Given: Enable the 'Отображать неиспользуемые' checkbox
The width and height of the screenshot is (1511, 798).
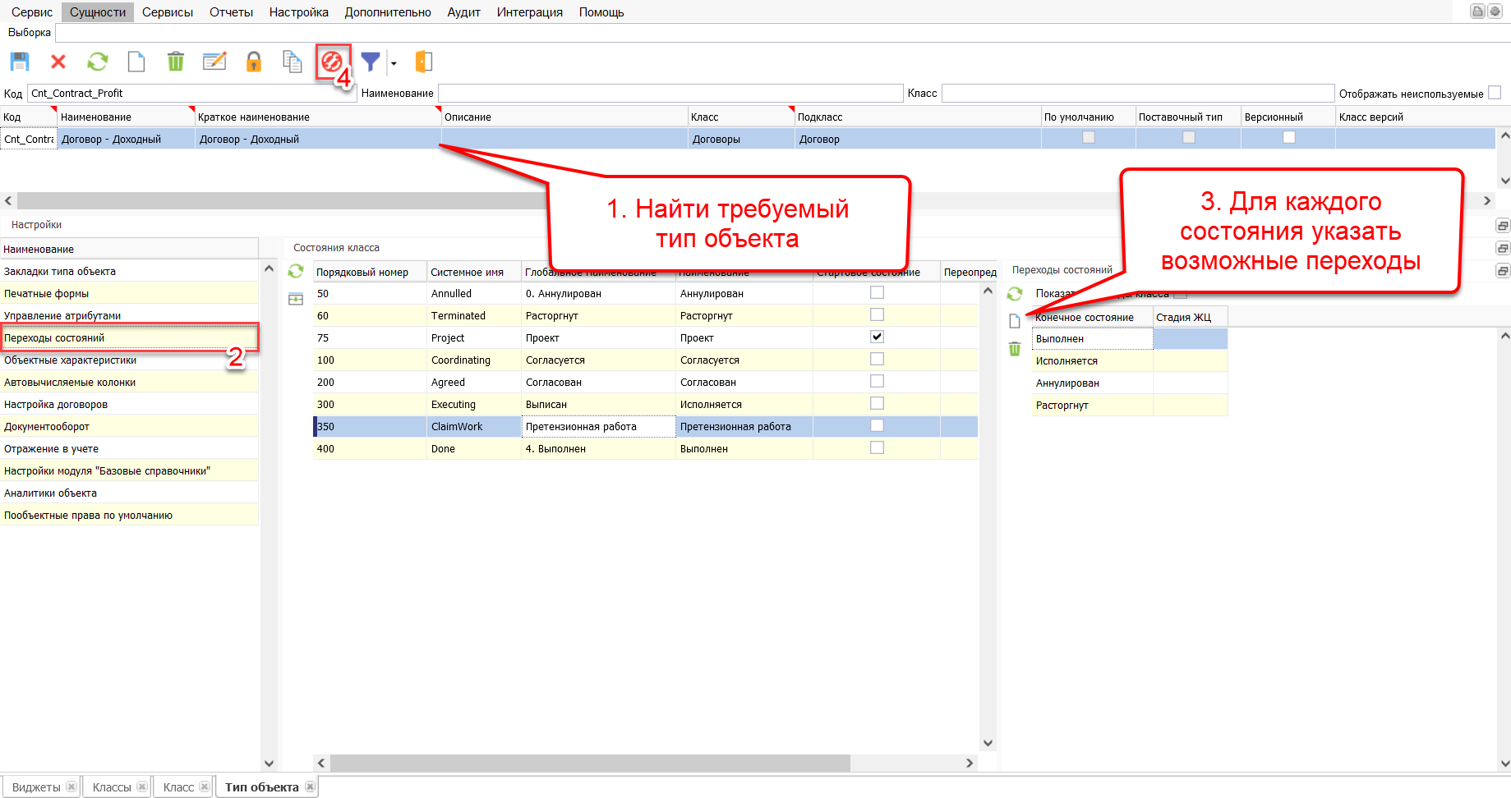Looking at the screenshot, I should 1495,93.
